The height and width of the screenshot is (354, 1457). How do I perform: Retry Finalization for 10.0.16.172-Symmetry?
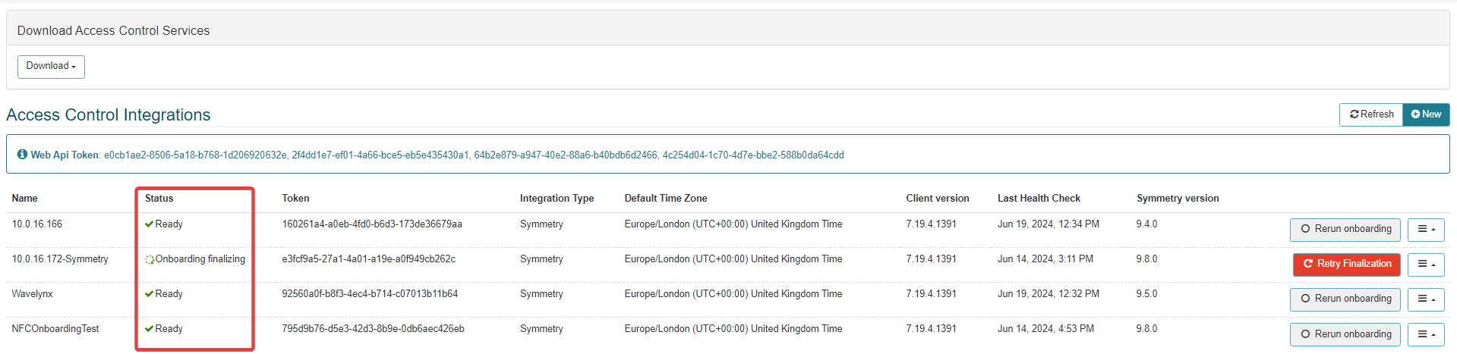point(1346,264)
